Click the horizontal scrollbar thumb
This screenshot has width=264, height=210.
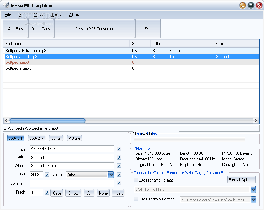(47, 120)
